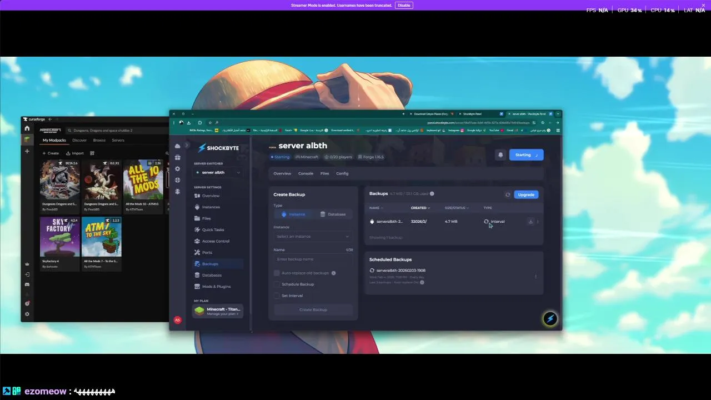Click the cloud icon in Shockbyte left rail
Image resolution: width=711 pixels, height=400 pixels.
177,146
